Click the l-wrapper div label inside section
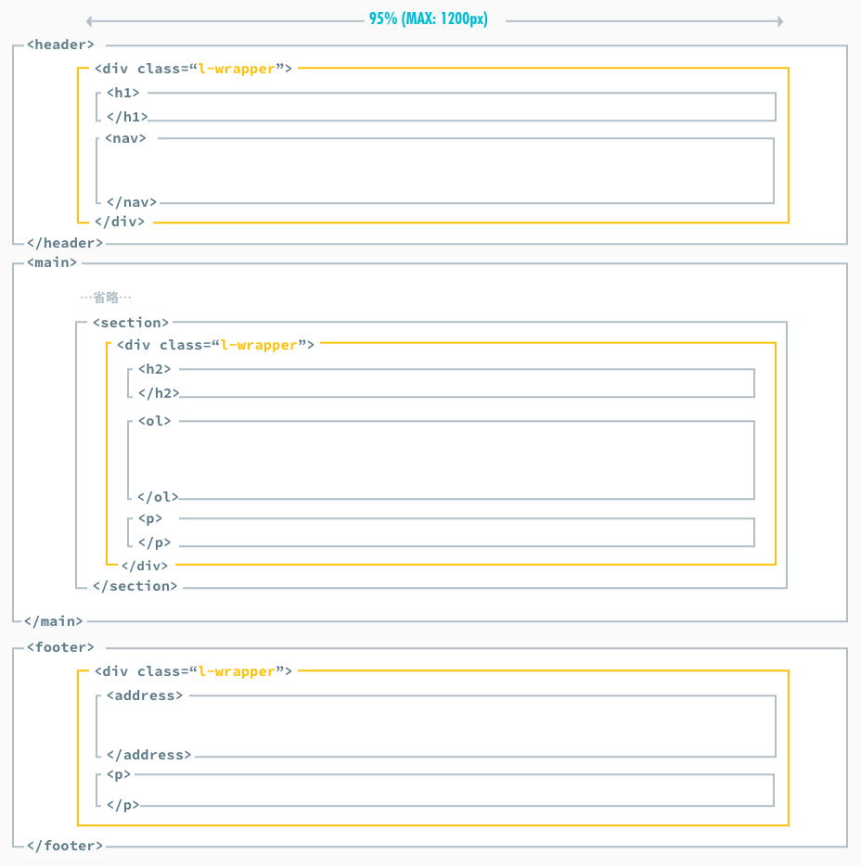 [215, 345]
